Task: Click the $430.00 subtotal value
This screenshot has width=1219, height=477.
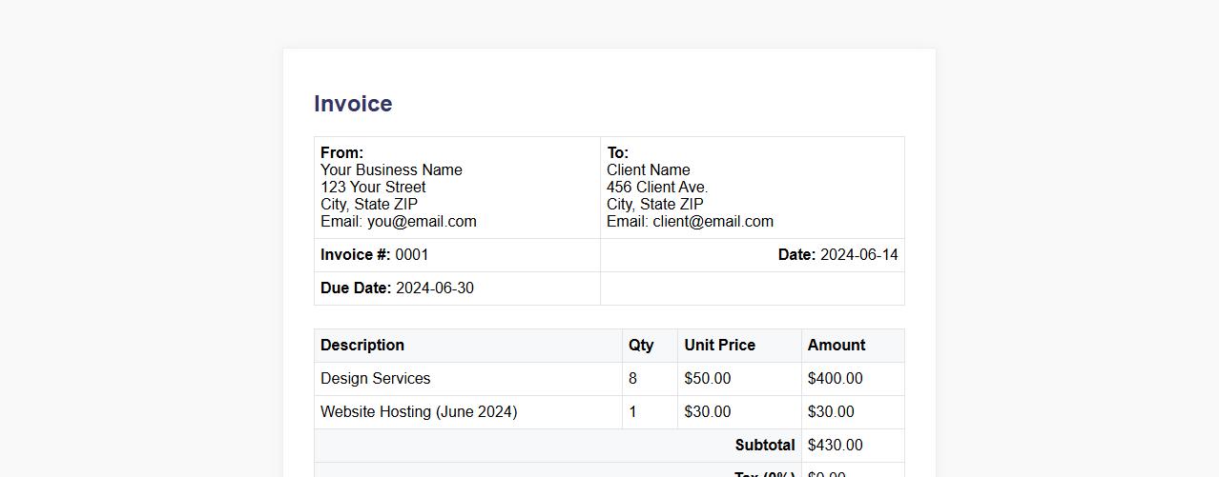Action: (x=836, y=446)
